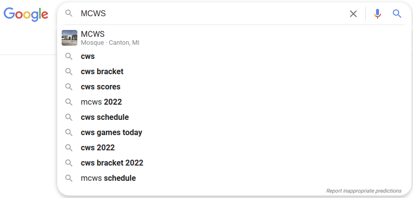The height and width of the screenshot is (198, 413).
Task: Click search icon beside "mcws schedule"
Action: tap(69, 178)
